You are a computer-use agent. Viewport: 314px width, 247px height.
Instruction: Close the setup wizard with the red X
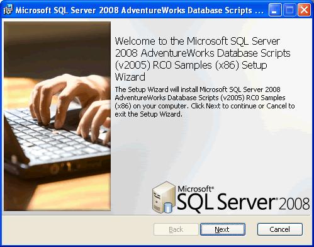(x=304, y=10)
